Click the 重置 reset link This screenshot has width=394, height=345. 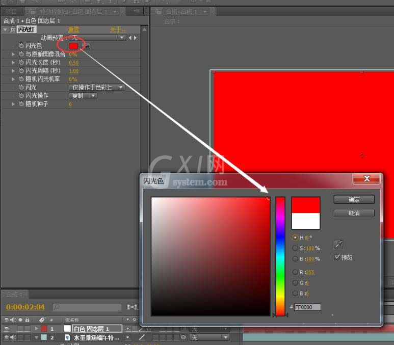73,30
